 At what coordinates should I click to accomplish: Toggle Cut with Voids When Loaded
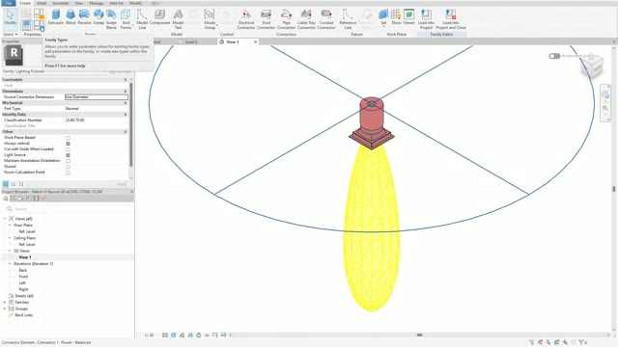[x=68, y=149]
